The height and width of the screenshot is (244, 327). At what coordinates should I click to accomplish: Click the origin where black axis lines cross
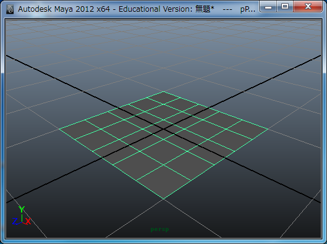[x=163, y=129]
